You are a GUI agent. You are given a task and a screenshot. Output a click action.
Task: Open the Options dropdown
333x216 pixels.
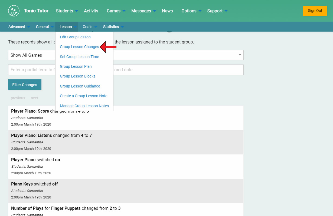tap(191, 11)
